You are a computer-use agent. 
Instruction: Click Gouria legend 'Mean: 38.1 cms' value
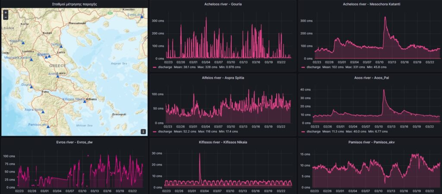[185, 67]
